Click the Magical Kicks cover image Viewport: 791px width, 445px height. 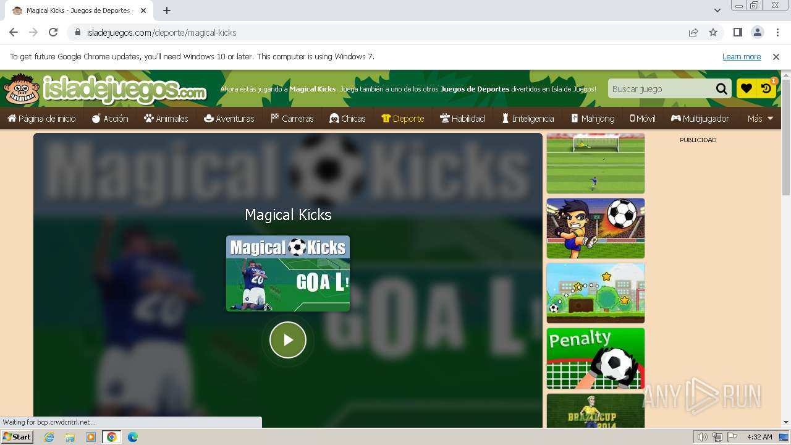tap(288, 273)
